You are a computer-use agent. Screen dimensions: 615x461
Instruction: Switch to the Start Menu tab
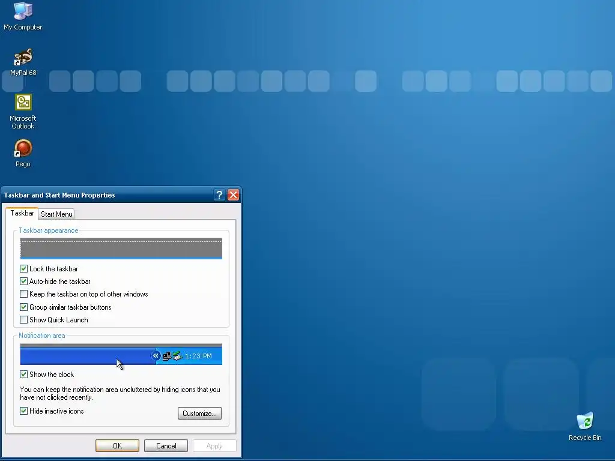coord(56,214)
